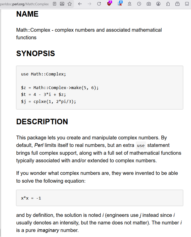
Task: Click the SYNOPSIS section heading
Action: 35,53
